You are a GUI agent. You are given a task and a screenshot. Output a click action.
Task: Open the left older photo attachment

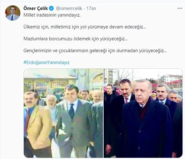coord(63,113)
